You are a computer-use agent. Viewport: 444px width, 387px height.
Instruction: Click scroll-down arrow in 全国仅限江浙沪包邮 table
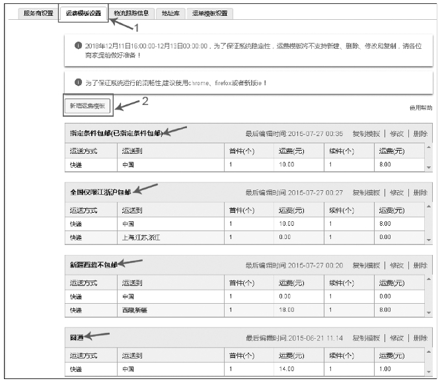(x=429, y=240)
